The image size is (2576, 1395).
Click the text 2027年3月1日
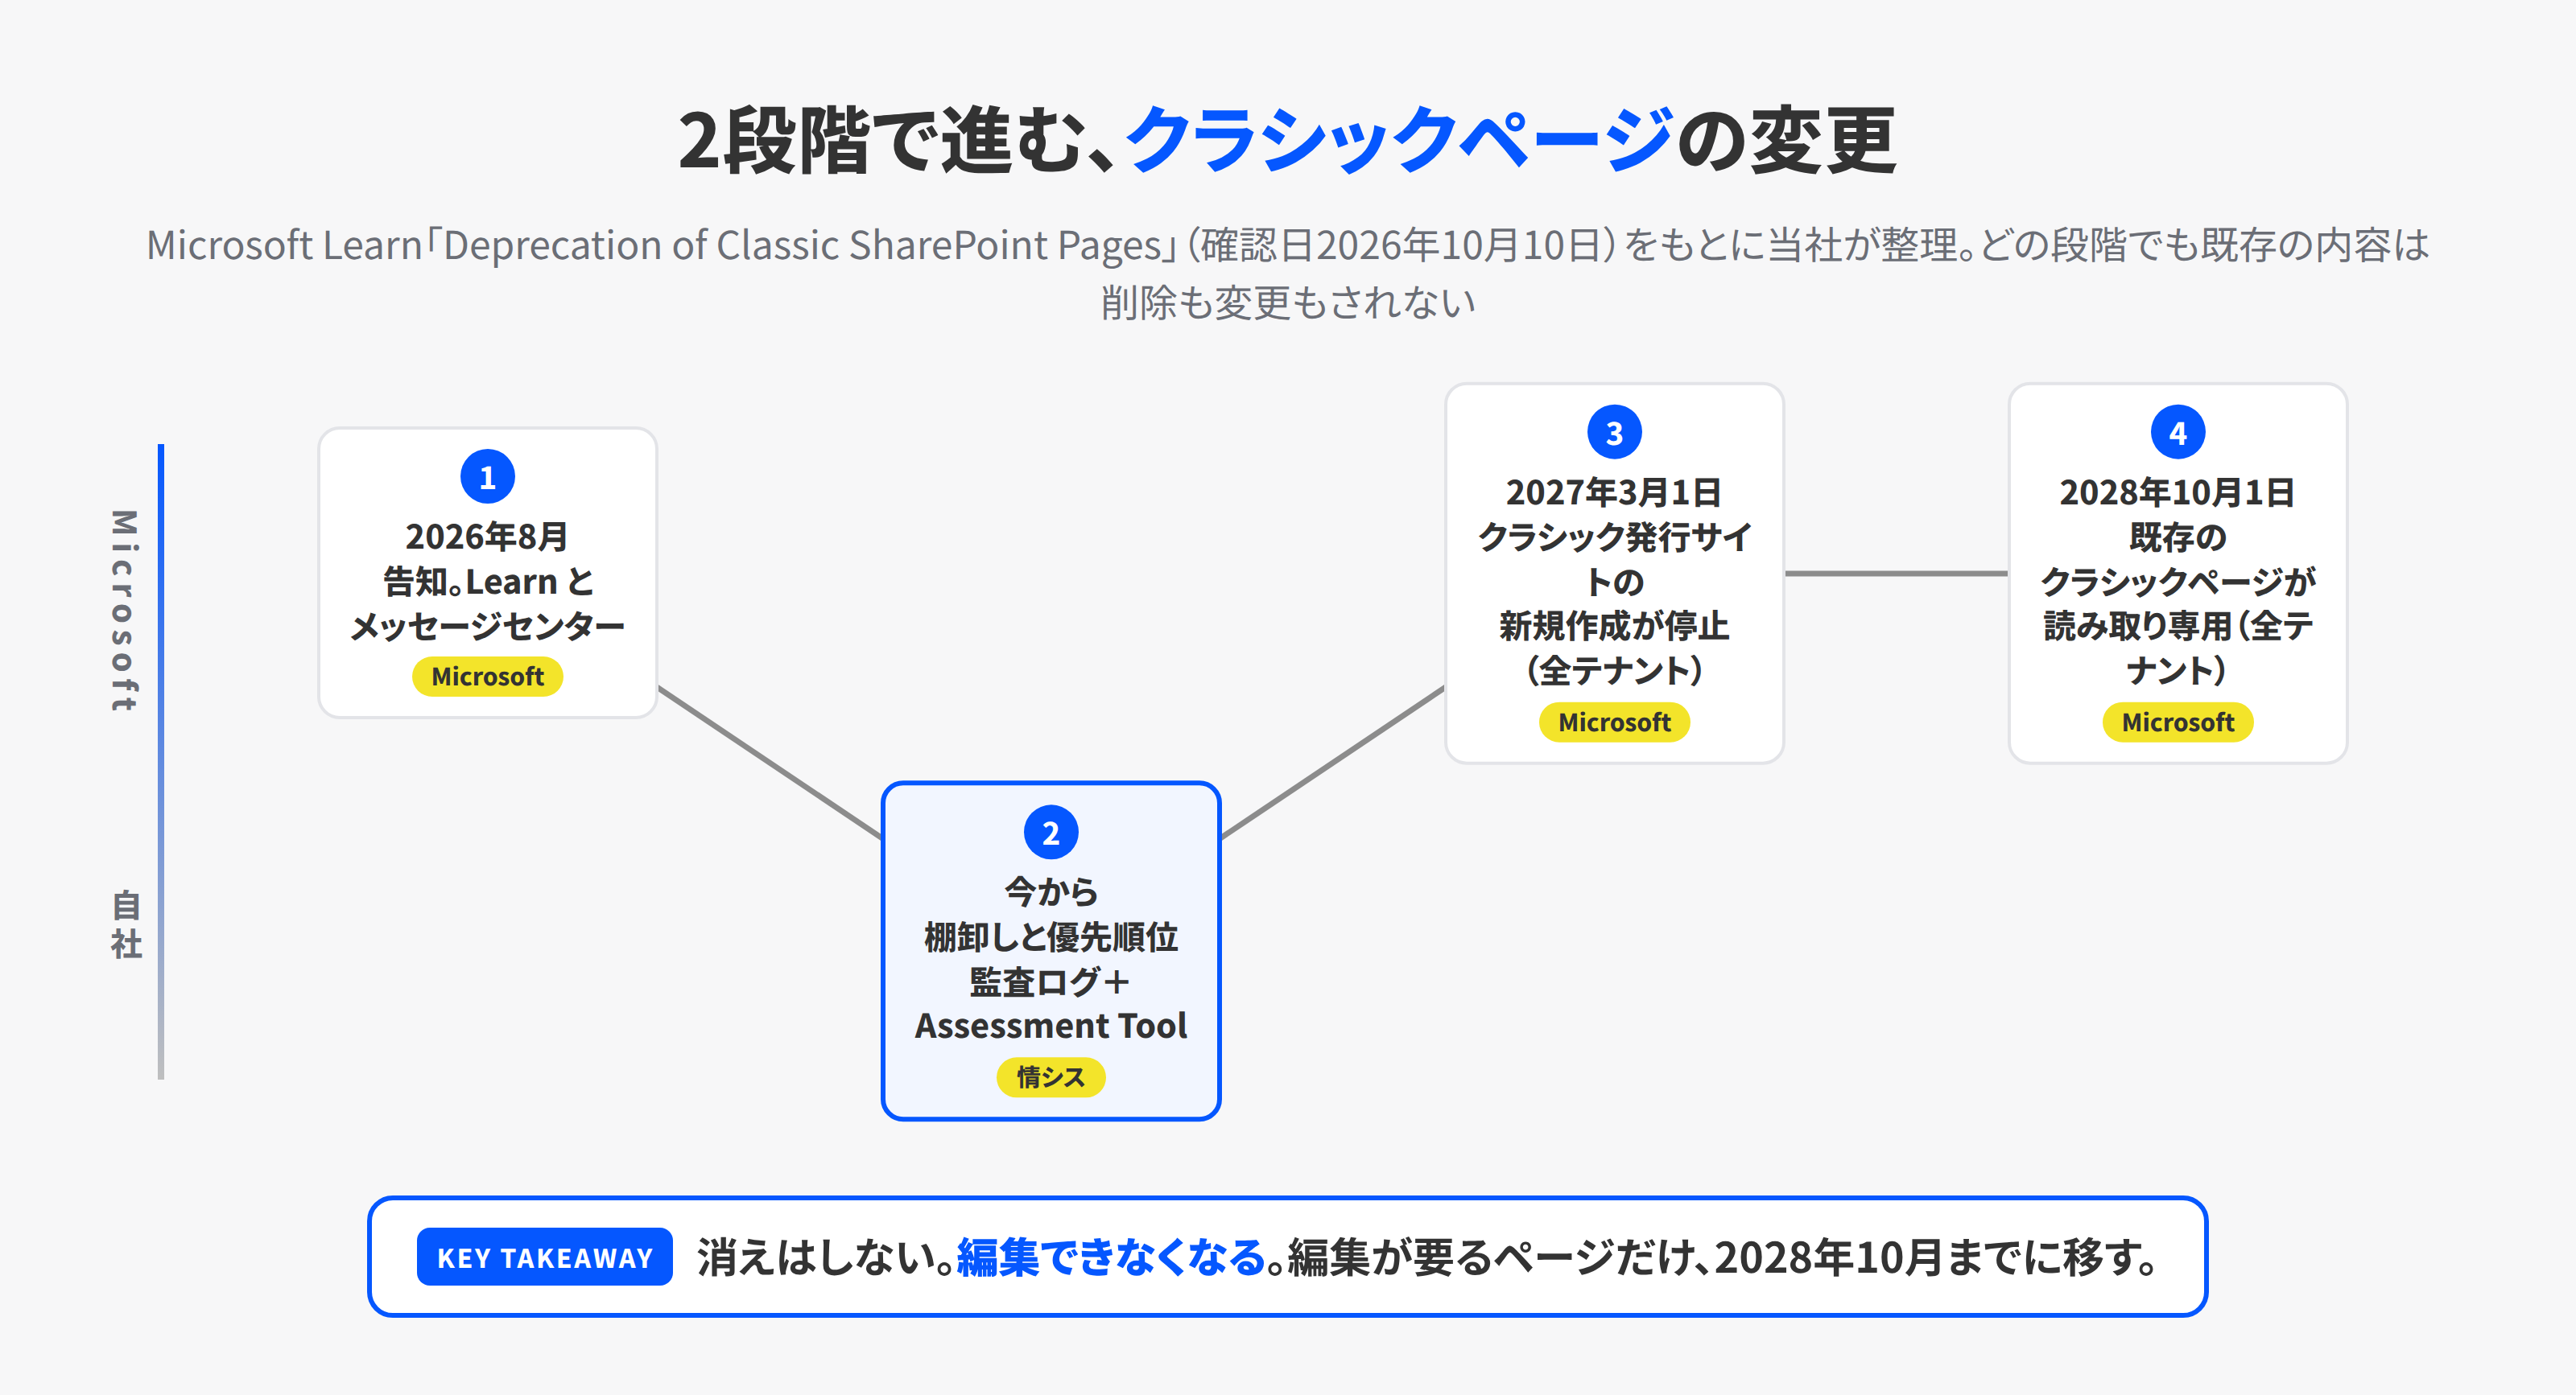[x=1614, y=492]
